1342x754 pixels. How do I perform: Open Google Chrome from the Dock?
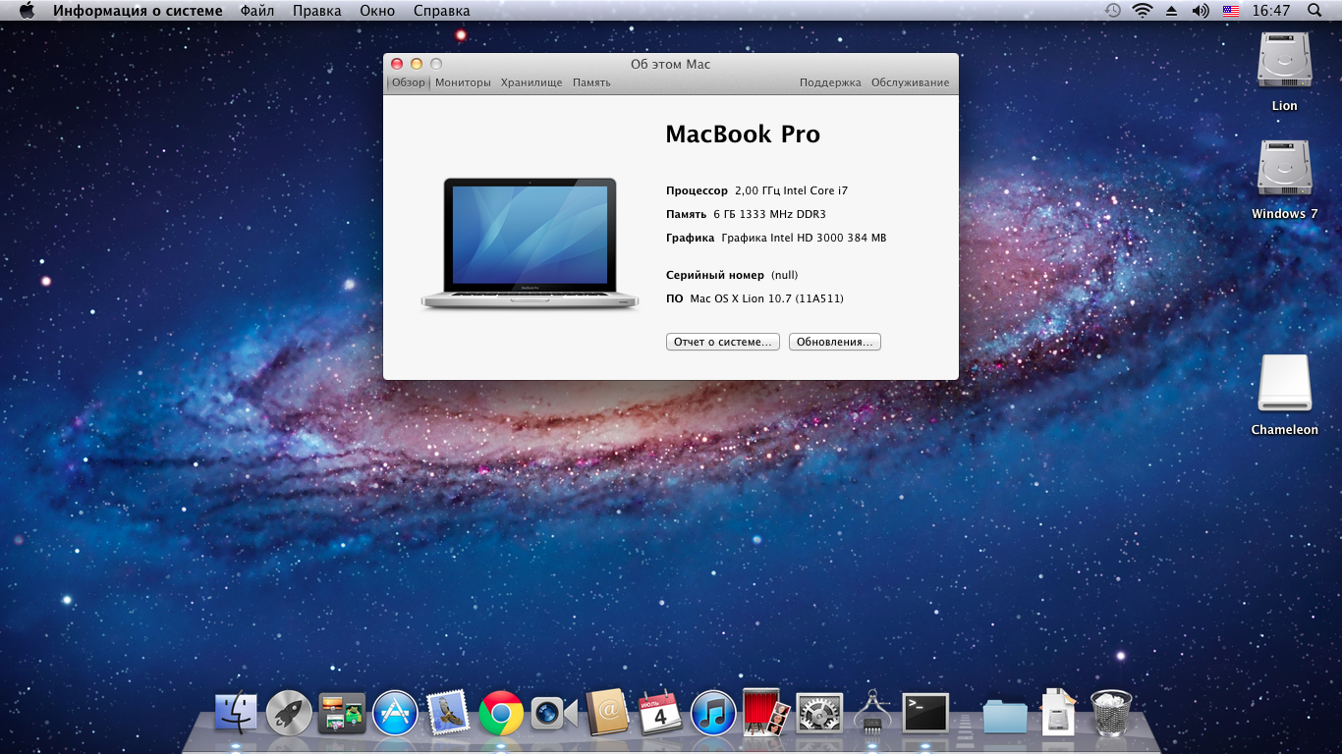point(501,714)
